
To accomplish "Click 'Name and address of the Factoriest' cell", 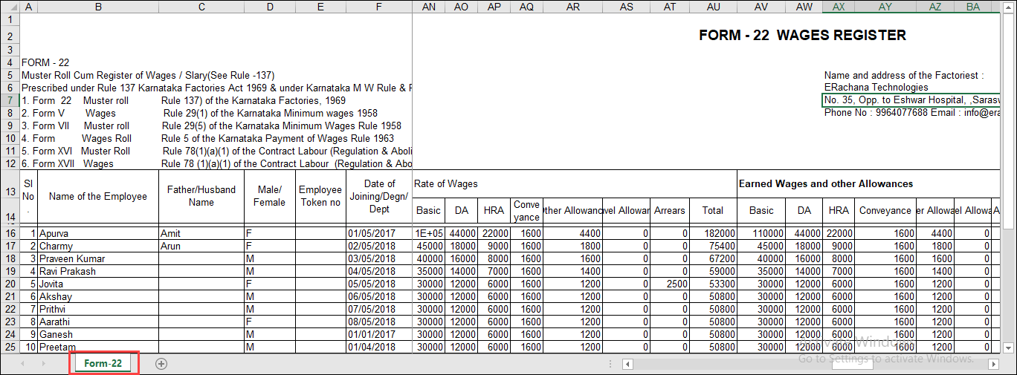I will 904,75.
